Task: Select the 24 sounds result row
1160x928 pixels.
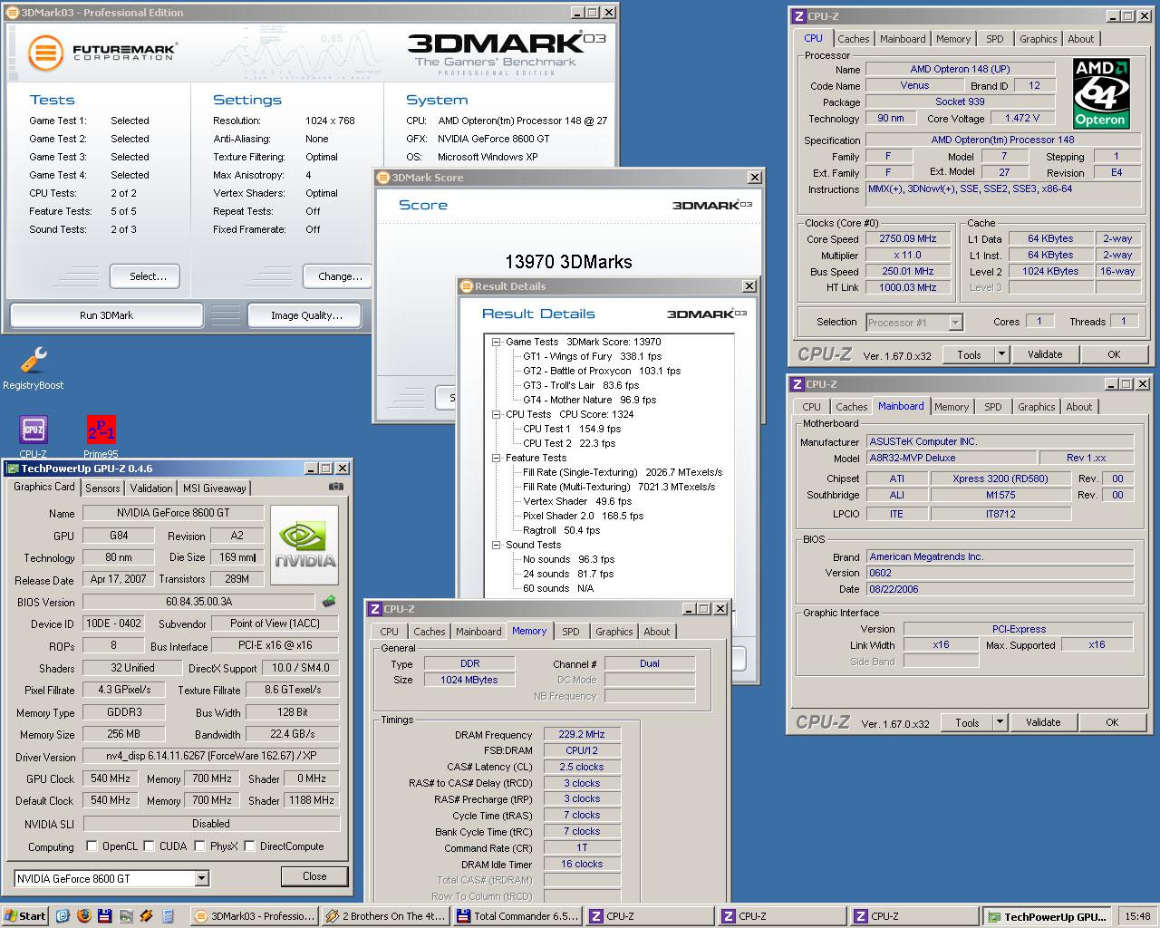Action: click(568, 574)
